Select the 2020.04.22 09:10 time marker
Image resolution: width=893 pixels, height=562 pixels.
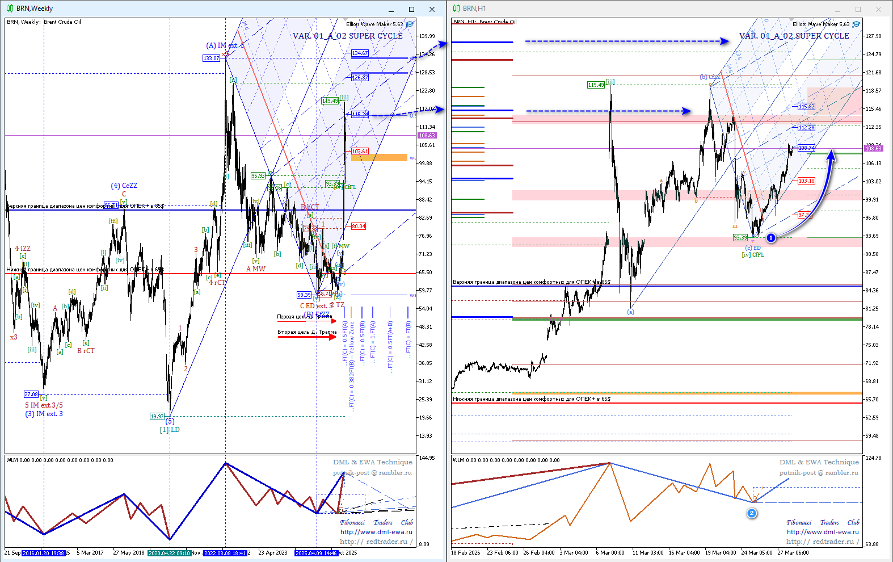pos(169,553)
